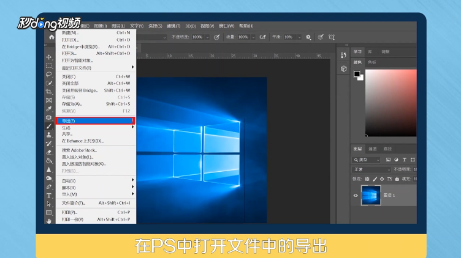
Task: Open the 流量 100% dropdown arrow
Action: click(253, 37)
